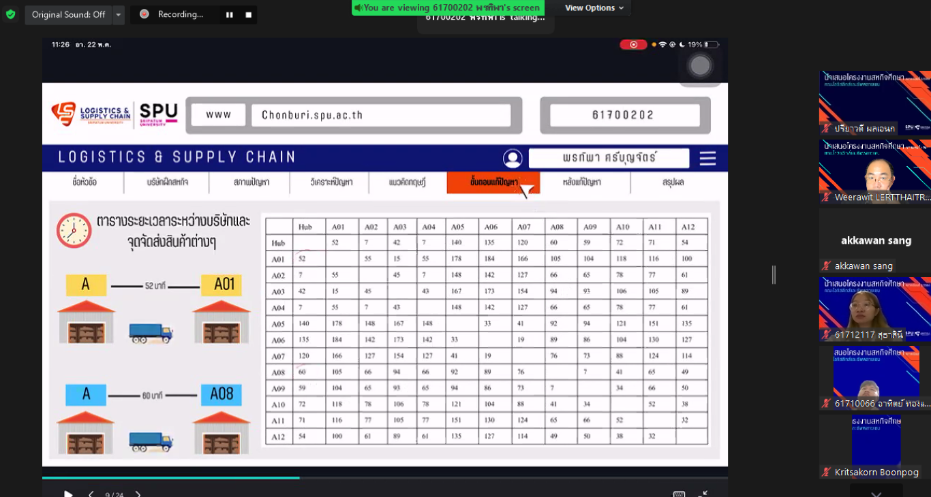Screen dimensions: 931x497
Task: Click the red clock icon beside table title
Action: tap(74, 230)
